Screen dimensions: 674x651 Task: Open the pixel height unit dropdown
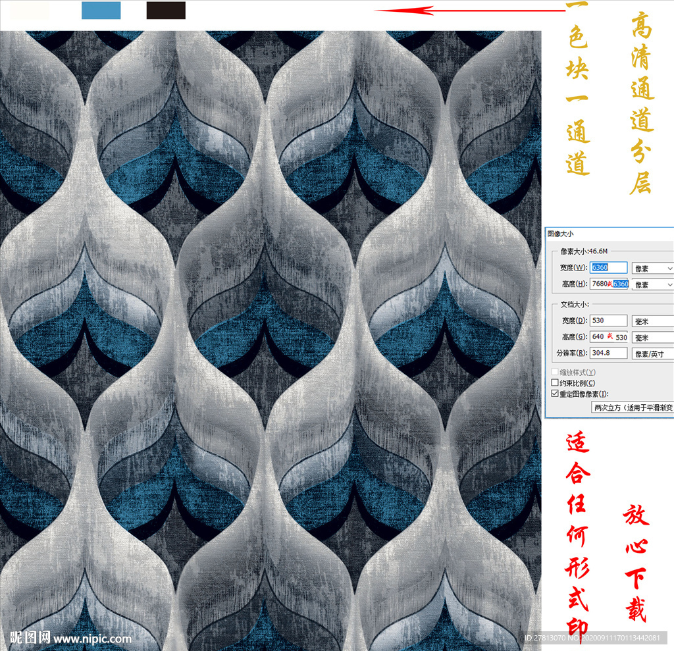click(x=652, y=284)
